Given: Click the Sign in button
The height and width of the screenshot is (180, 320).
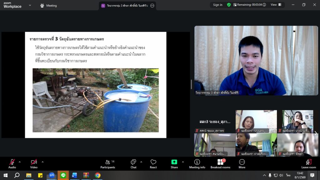Looking at the screenshot, I should [x=217, y=5].
